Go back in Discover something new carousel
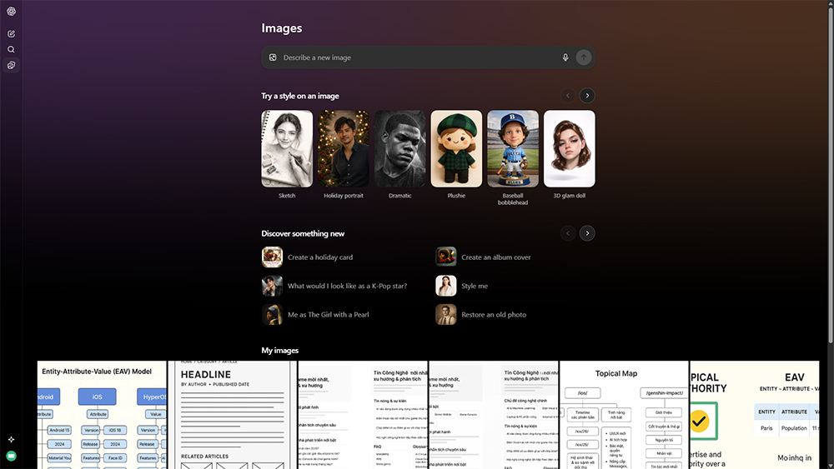This screenshot has height=469, width=834. [x=567, y=233]
